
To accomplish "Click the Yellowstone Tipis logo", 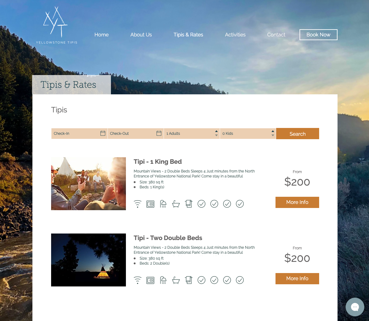I will pos(56,25).
